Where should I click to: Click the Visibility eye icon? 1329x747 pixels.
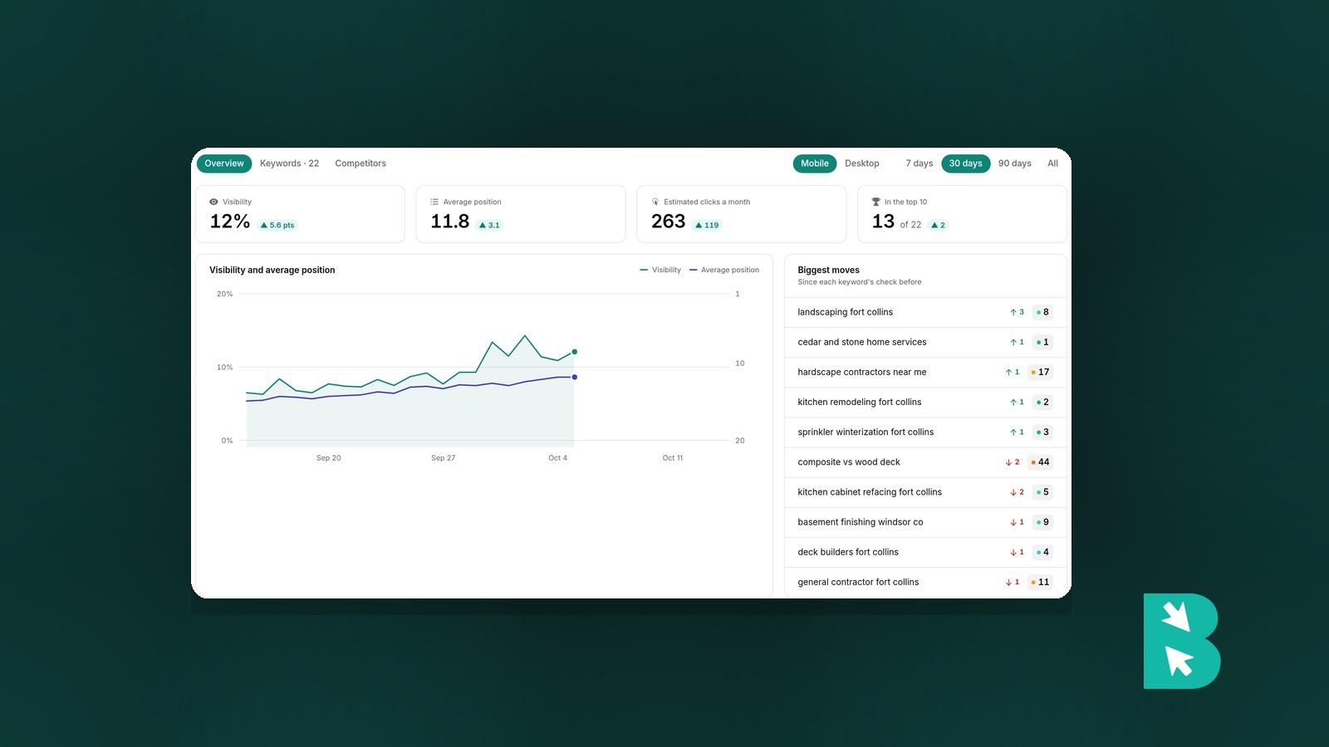(213, 202)
